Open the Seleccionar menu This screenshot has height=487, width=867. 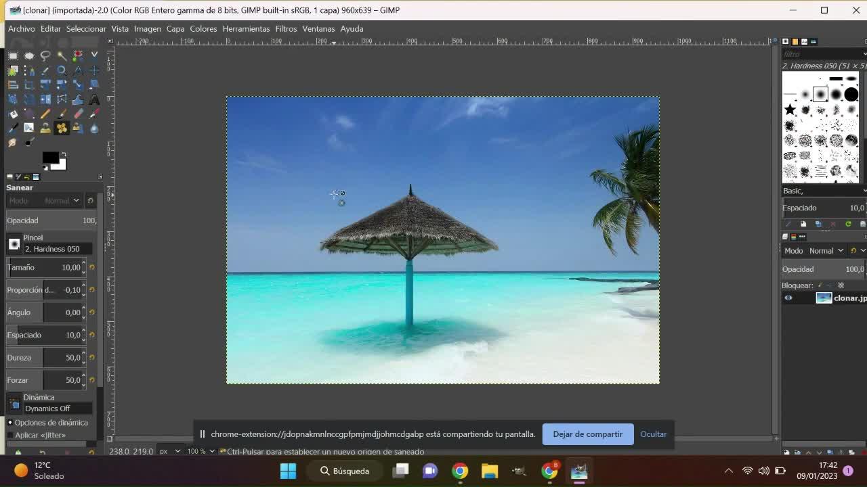coord(86,28)
